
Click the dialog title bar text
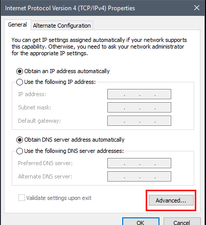pos(70,8)
